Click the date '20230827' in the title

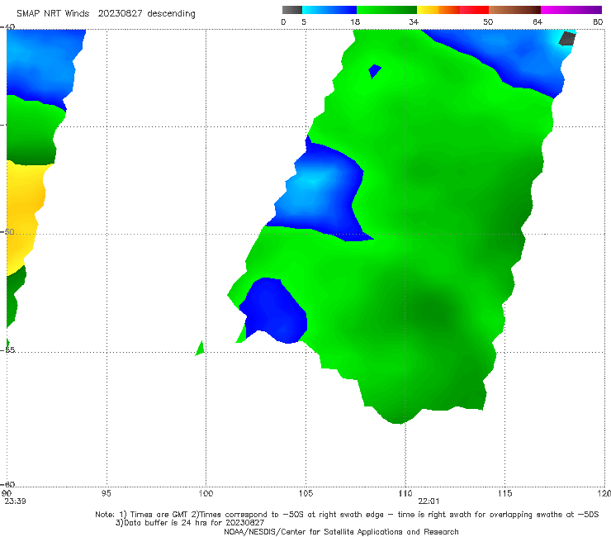coord(120,13)
